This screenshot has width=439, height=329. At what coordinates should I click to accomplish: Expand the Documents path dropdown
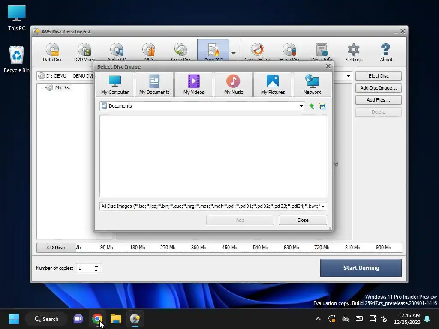[301, 106]
